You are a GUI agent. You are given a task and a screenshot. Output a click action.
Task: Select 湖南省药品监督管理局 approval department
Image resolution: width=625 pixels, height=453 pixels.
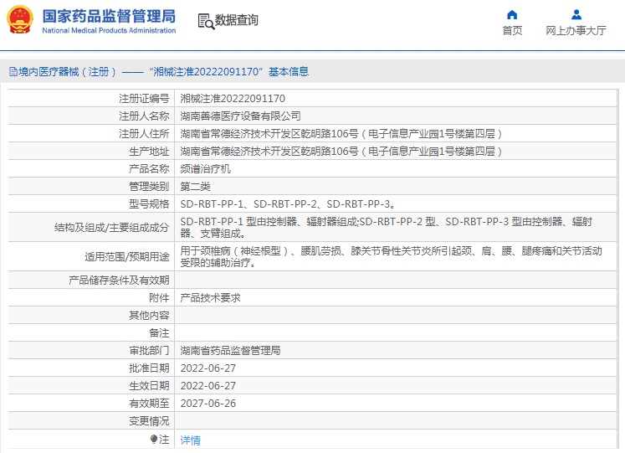coord(230,351)
